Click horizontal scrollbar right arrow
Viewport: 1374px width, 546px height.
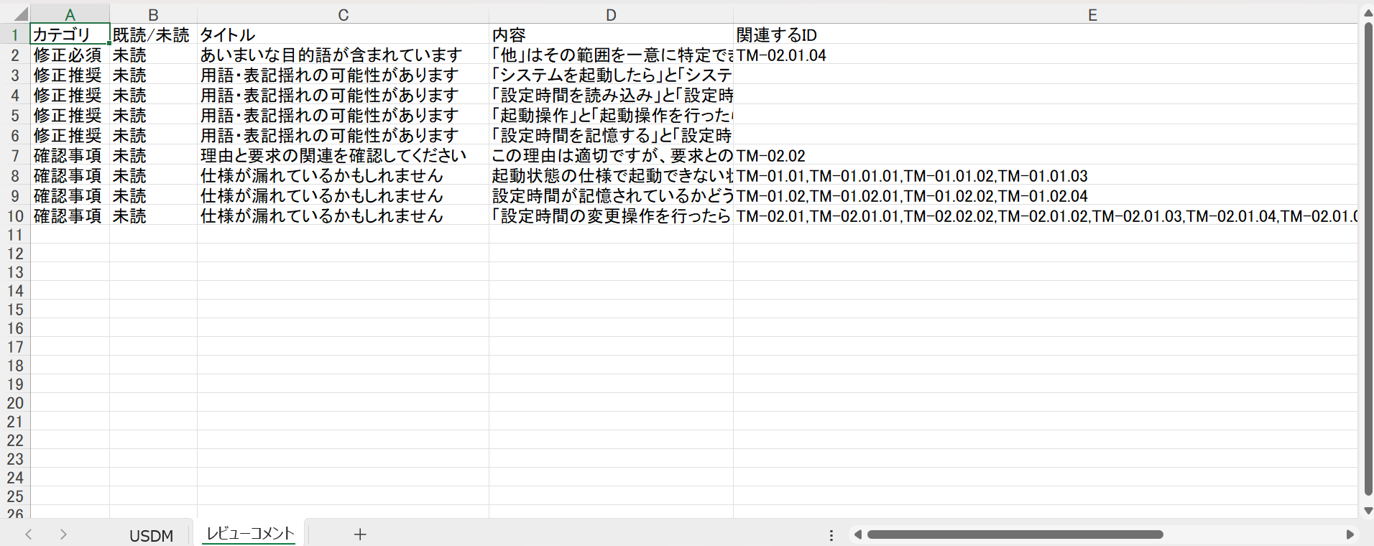coord(1350,535)
